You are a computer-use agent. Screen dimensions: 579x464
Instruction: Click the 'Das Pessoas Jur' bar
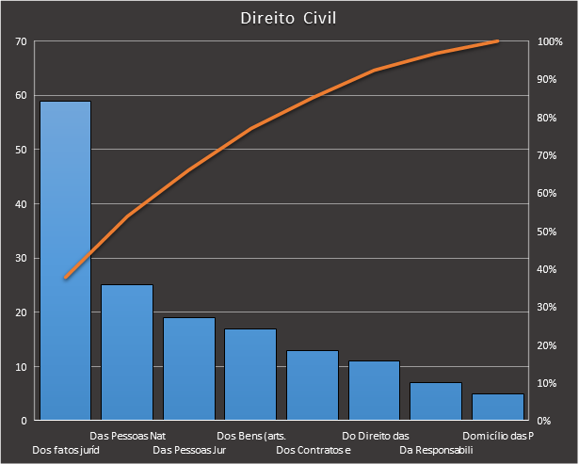pyautogui.click(x=188, y=369)
